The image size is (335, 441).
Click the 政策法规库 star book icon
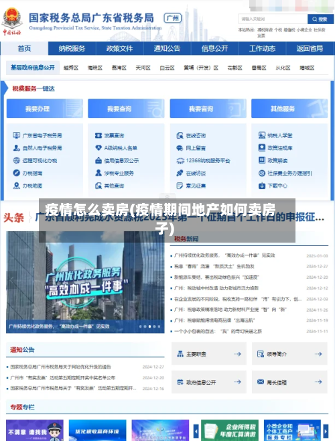coord(262,147)
